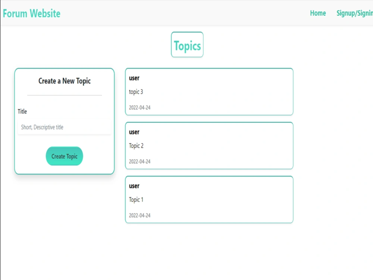Viewport: 373px width, 280px height.
Task: Click the date on the topic 3 card
Action: tap(140, 108)
